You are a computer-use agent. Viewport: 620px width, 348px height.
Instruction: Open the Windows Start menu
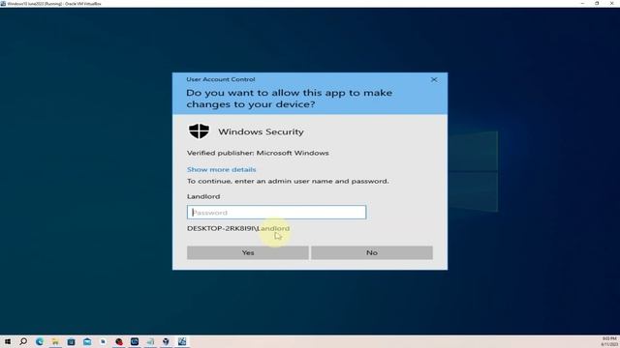pyautogui.click(x=8, y=341)
